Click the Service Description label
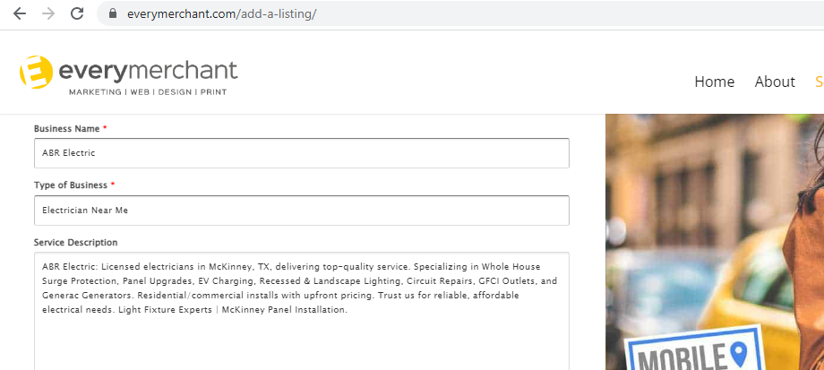The image size is (824, 370). tap(75, 242)
